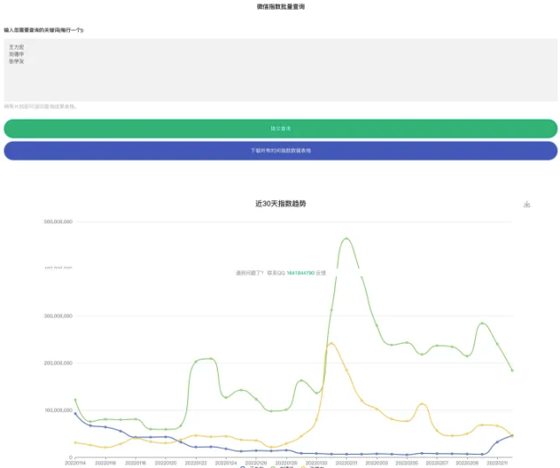This screenshot has height=468, width=560.
Task: Click the keyword input instruction label above textarea
Action: click(x=44, y=31)
